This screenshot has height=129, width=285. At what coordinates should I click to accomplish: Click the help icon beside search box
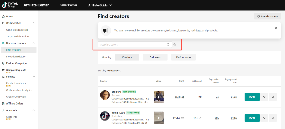tap(175, 45)
